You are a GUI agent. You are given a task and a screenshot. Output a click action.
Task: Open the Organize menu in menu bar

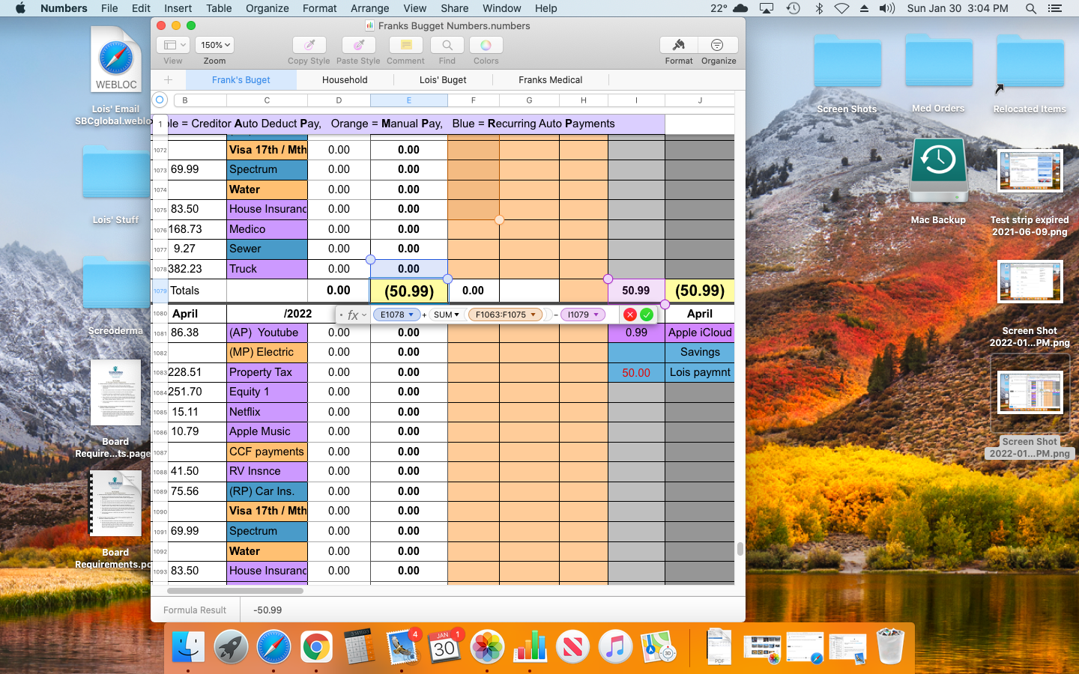pos(267,8)
